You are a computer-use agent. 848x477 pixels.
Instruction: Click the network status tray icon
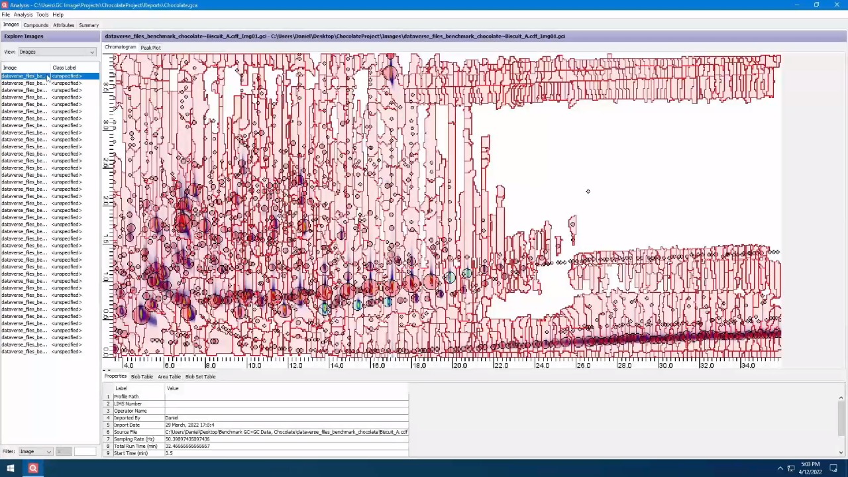[791, 468]
